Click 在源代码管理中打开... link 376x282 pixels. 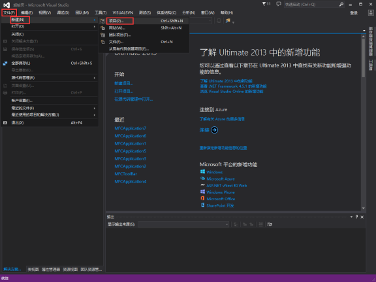[134, 99]
